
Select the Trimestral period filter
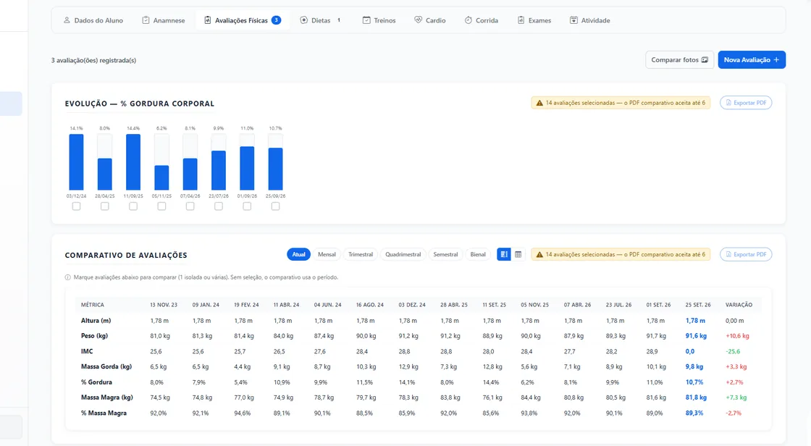361,255
